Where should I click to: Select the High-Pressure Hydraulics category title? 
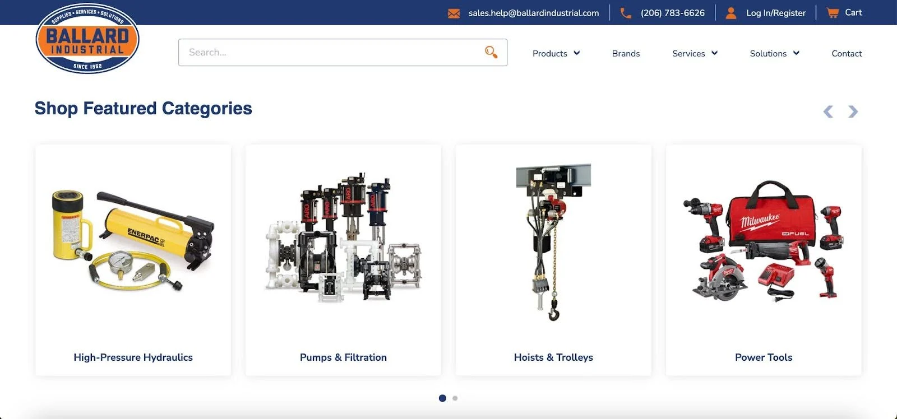click(133, 357)
